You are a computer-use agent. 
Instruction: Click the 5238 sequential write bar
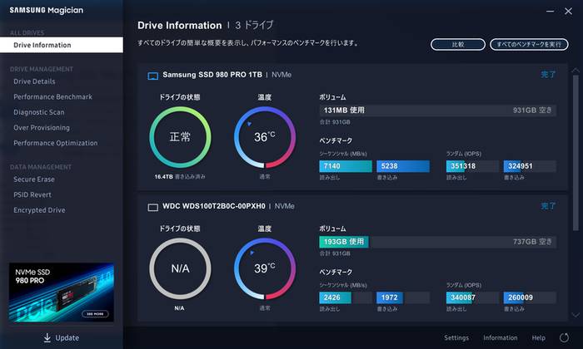pos(403,166)
